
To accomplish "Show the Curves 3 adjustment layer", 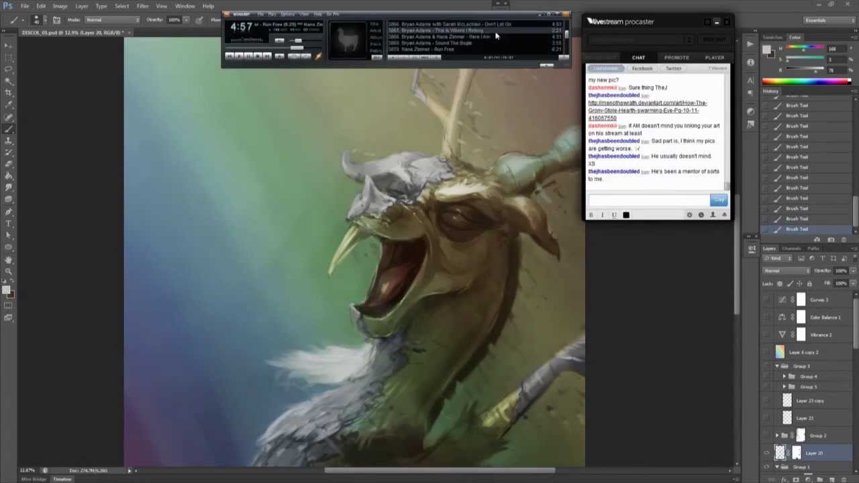I will point(767,300).
